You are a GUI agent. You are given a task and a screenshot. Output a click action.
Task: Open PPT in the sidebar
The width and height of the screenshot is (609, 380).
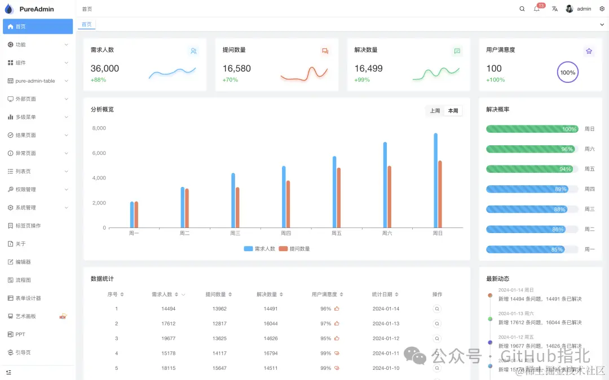pyautogui.click(x=38, y=334)
